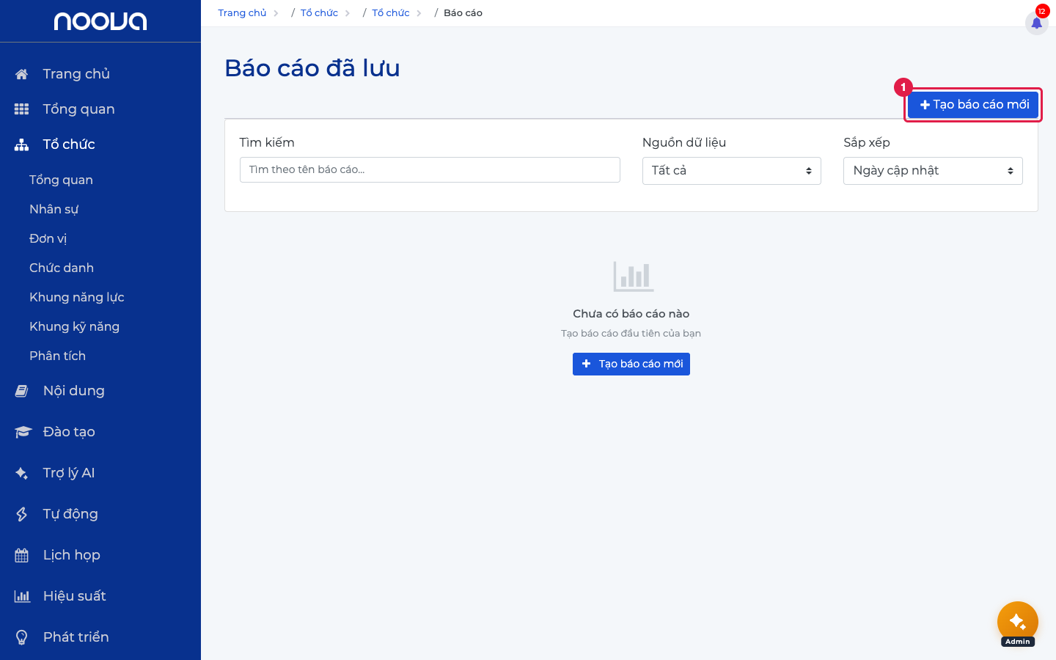
Task: Click the Trang chủ sidebar label
Action: click(x=76, y=74)
